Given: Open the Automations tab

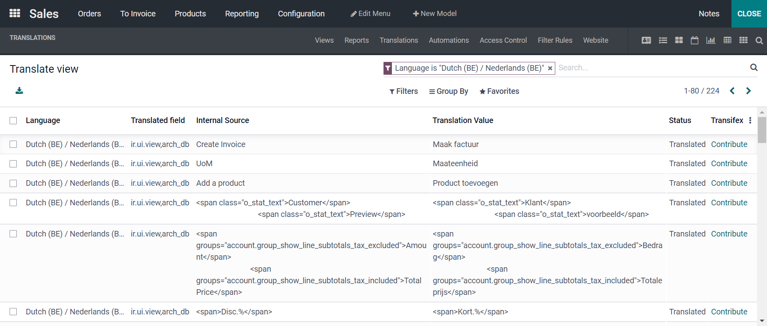Looking at the screenshot, I should click(449, 40).
